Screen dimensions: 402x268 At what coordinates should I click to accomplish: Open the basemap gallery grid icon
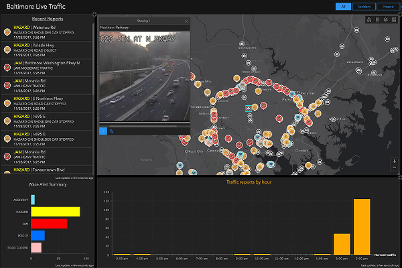click(394, 20)
